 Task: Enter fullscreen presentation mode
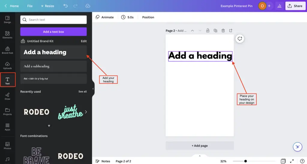[x=292, y=161]
